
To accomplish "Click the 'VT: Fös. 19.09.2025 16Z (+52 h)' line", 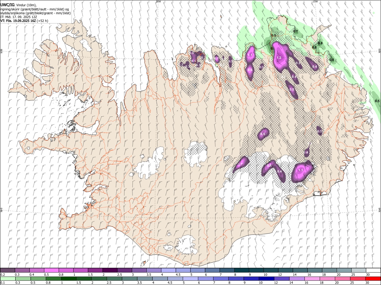I will tap(24, 21).
